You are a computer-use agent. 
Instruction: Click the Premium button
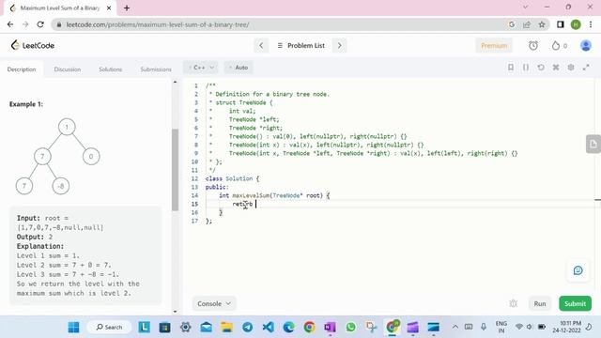(494, 46)
